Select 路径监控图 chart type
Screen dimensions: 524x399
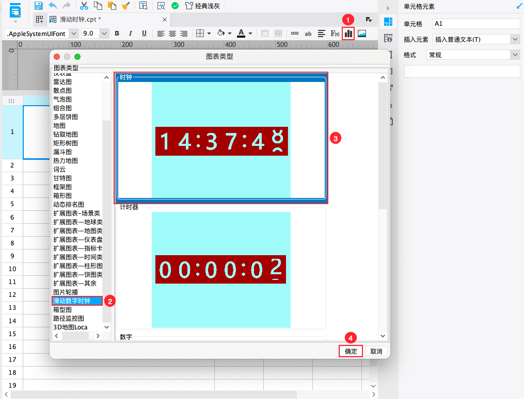[69, 319]
